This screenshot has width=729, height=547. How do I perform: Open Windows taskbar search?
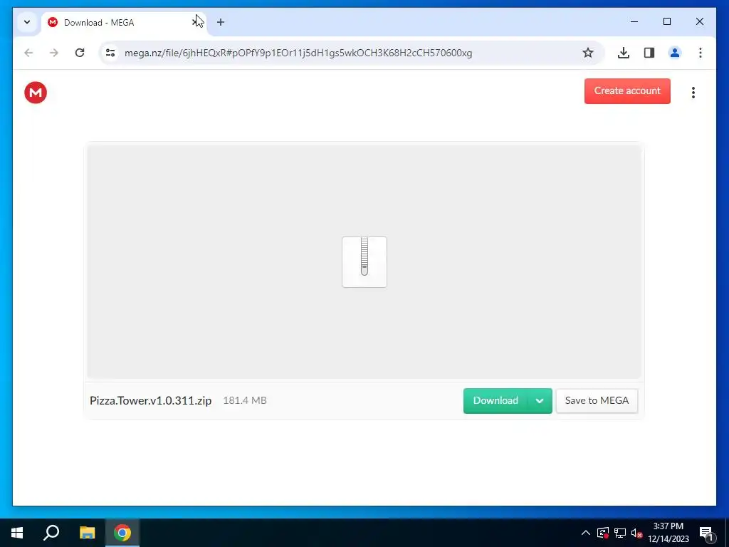click(51, 533)
